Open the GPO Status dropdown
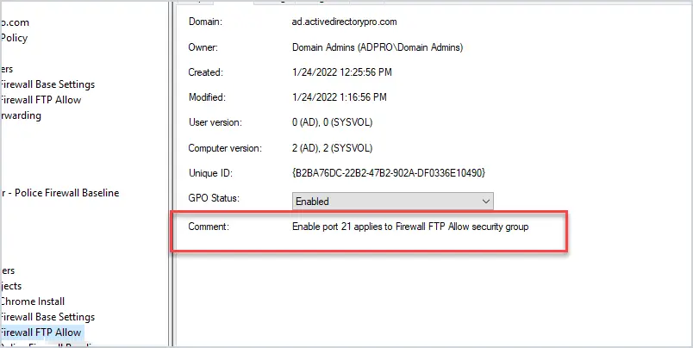Image resolution: width=693 pixels, height=348 pixels. (x=392, y=202)
